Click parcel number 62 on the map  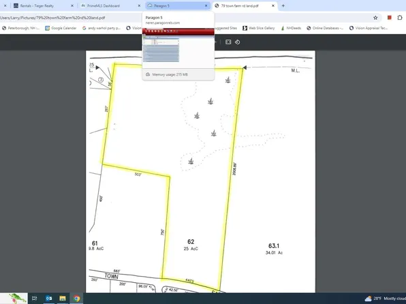(191, 241)
